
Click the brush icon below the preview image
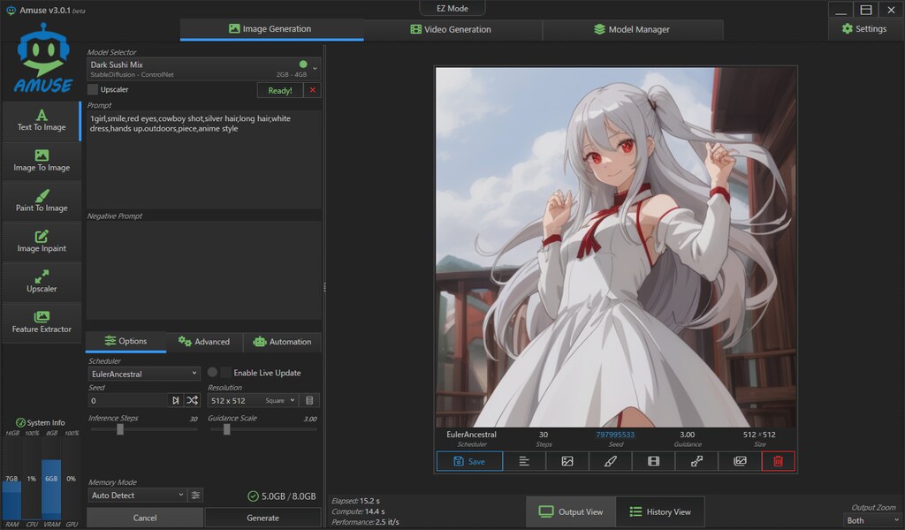pos(610,461)
